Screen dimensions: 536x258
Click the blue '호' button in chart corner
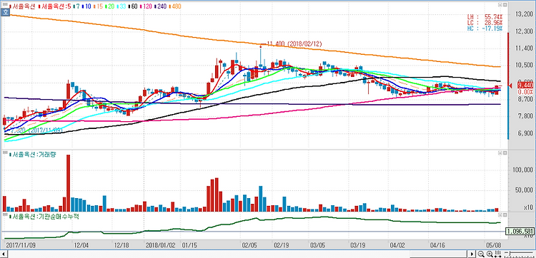[x=5, y=12]
